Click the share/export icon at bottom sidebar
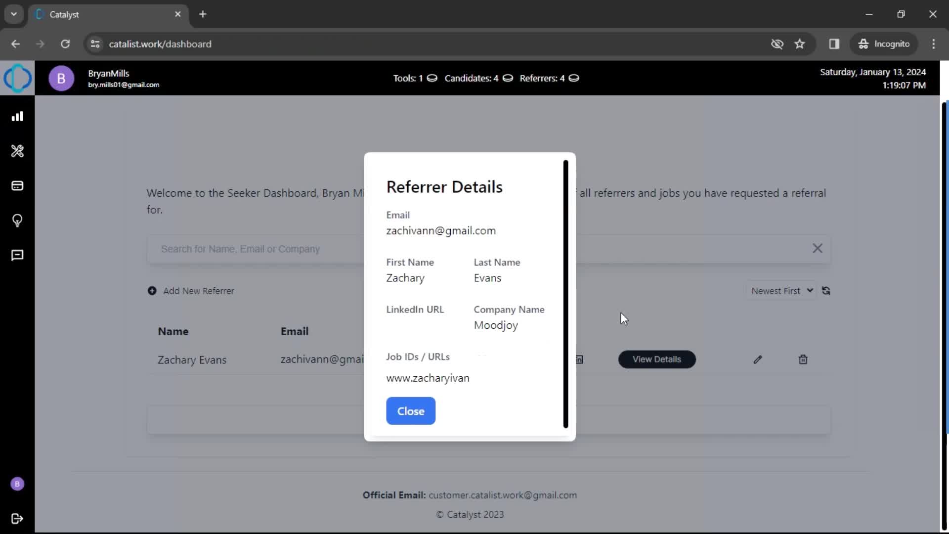949x534 pixels. [x=17, y=518]
